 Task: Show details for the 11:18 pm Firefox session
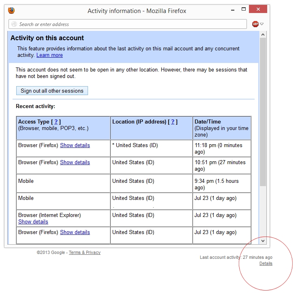pos(75,145)
